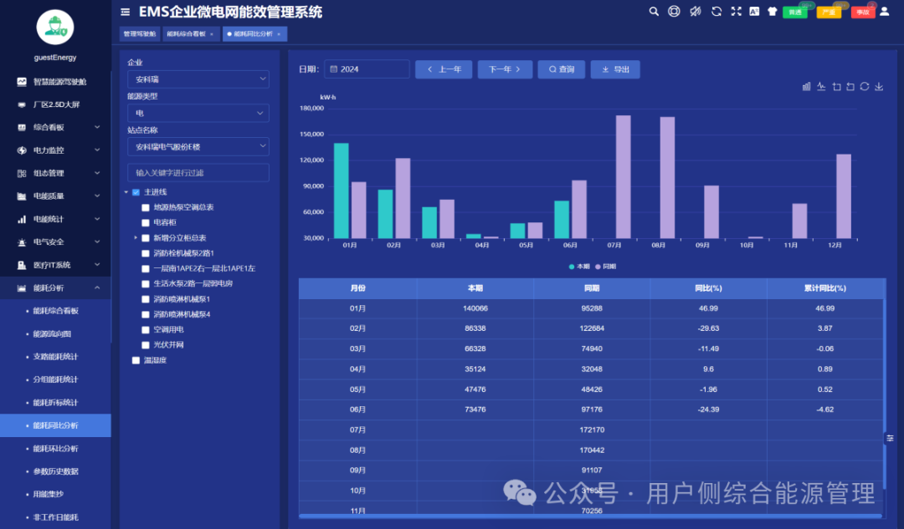Download chart as image icon
Screen dimensions: 904x529
(x=879, y=86)
